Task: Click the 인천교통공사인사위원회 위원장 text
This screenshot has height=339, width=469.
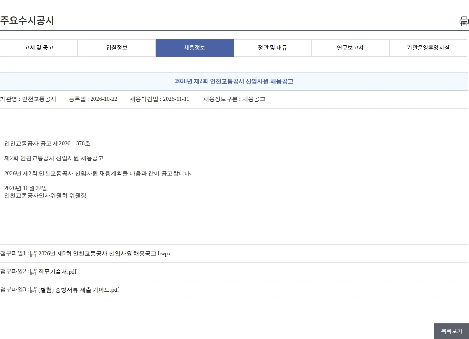Action: [45, 196]
